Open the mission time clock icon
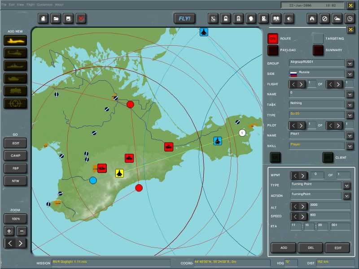The image size is (359, 269). (x=350, y=19)
